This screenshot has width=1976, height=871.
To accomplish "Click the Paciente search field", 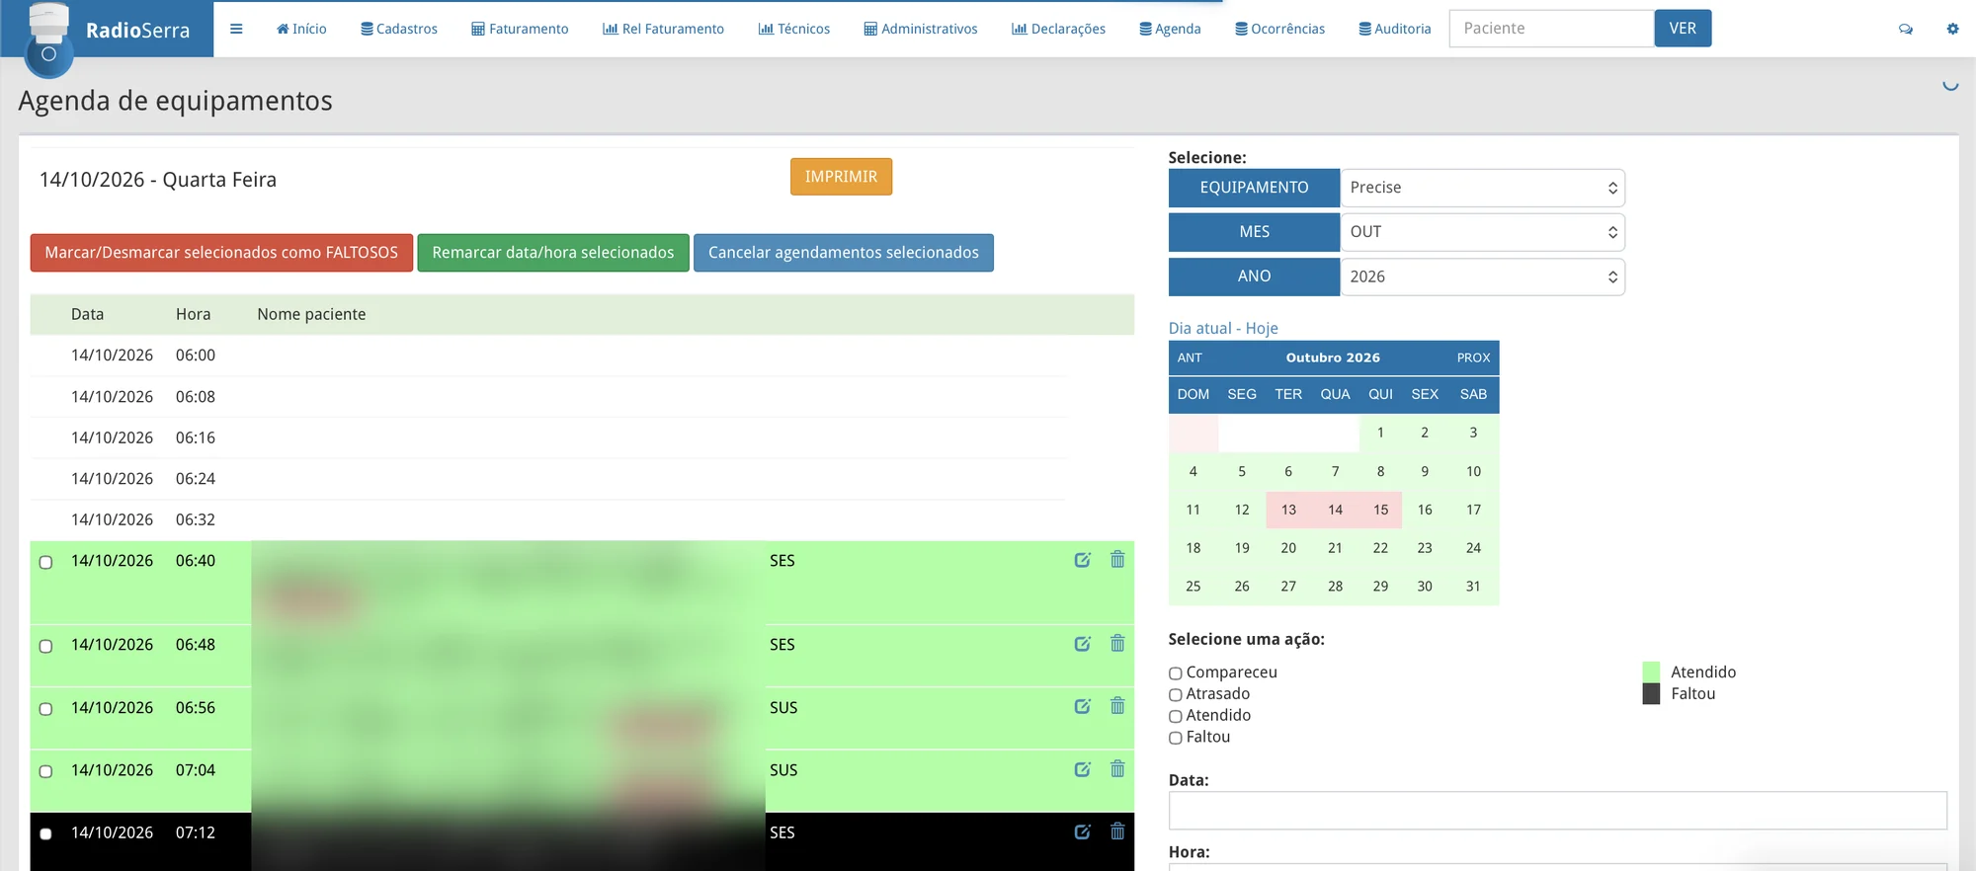I will [x=1551, y=29].
